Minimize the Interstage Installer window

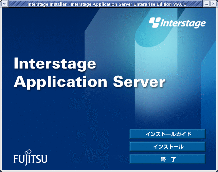point(207,4)
